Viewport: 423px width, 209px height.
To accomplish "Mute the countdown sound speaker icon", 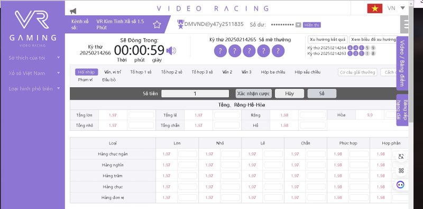I will pos(171,50).
